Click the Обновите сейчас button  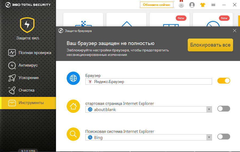pos(157,5)
